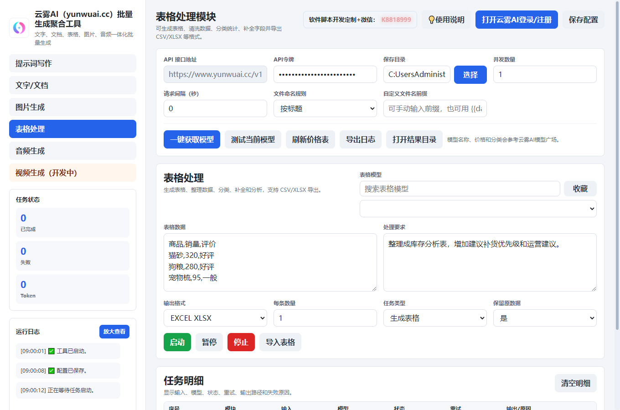Image resolution: width=620 pixels, height=410 pixels.
Task: Click 测试当前模型 button
Action: tap(253, 139)
